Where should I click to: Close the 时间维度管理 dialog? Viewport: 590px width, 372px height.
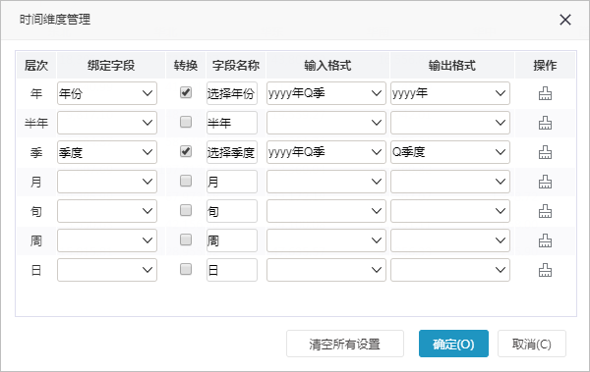(x=565, y=20)
